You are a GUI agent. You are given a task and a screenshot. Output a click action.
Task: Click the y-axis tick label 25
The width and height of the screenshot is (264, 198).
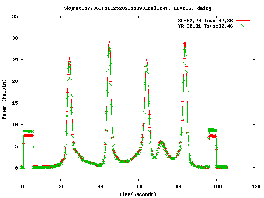point(15,60)
